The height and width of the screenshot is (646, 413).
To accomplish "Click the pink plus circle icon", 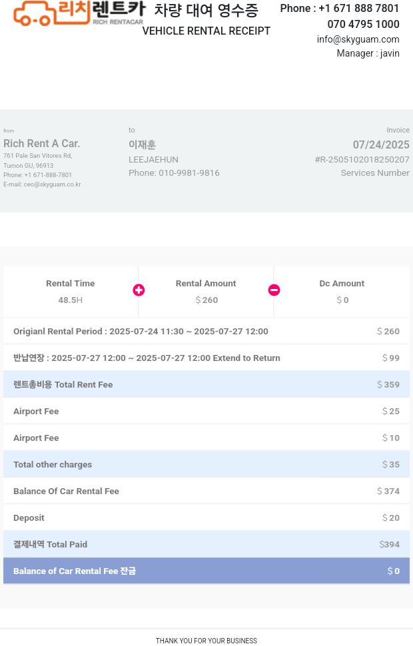I will click(139, 290).
